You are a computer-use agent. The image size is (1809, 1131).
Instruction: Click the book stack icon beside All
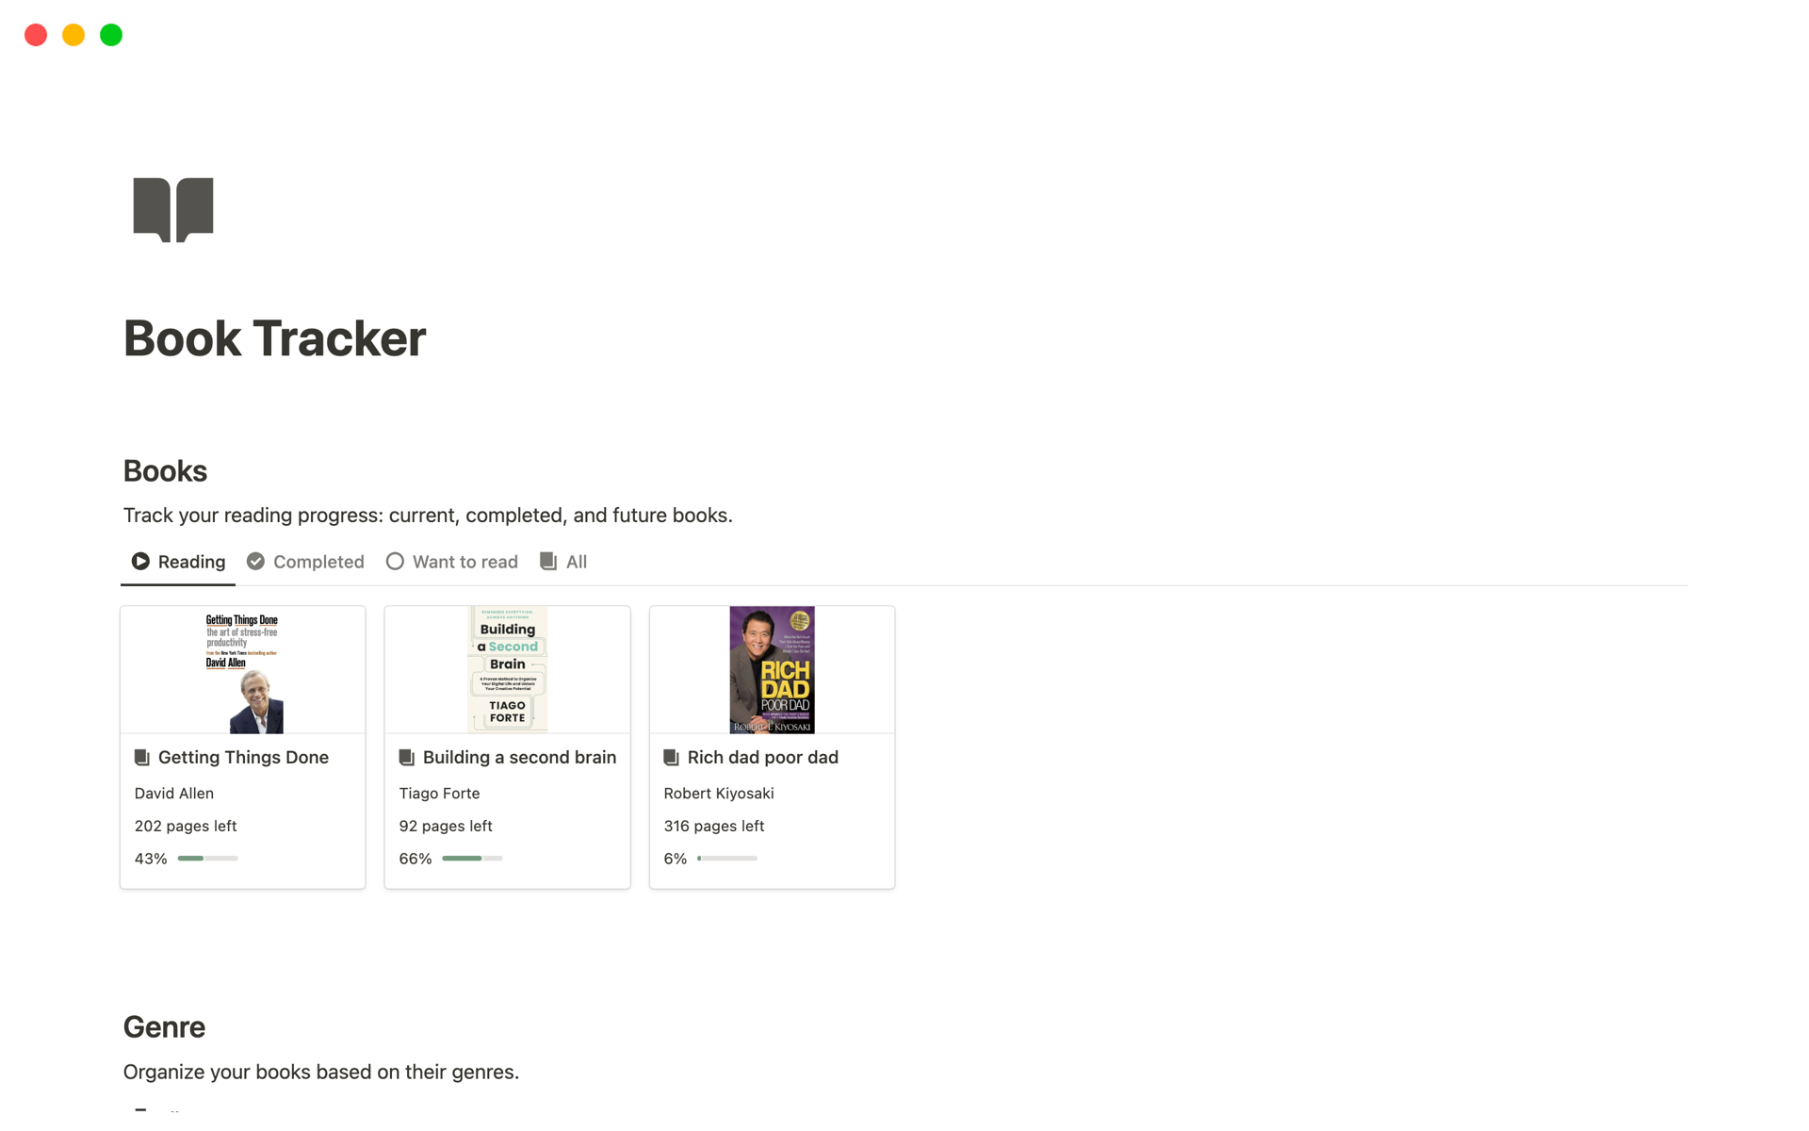(x=548, y=561)
